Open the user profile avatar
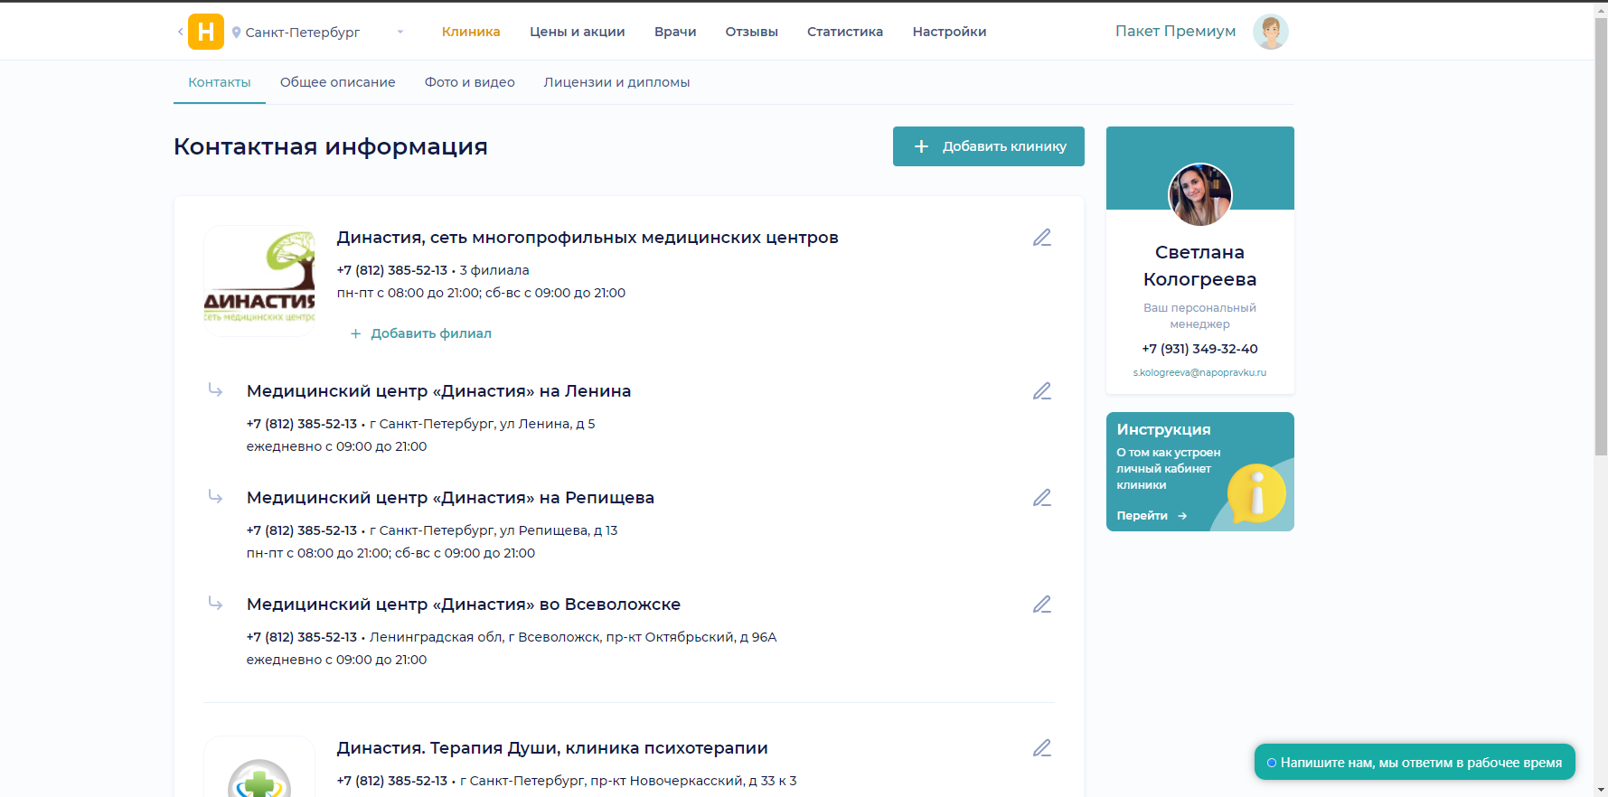1608x797 pixels. 1270,32
